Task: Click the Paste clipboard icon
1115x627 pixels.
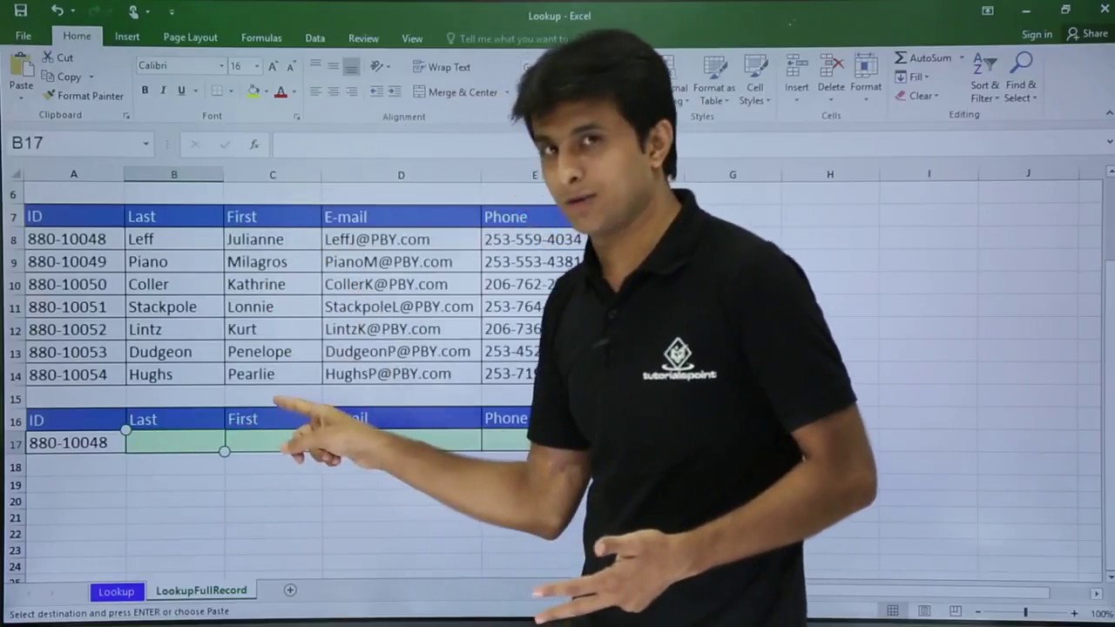Action: point(21,65)
